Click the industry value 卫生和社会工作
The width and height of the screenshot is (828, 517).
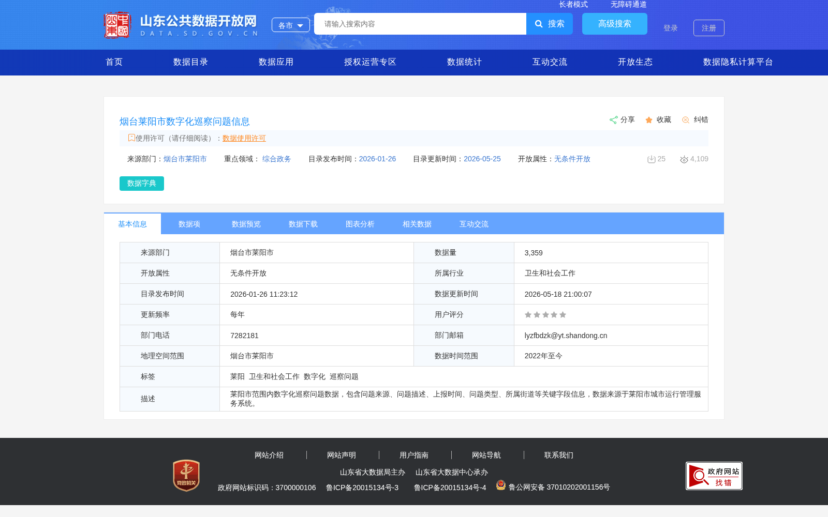click(550, 273)
